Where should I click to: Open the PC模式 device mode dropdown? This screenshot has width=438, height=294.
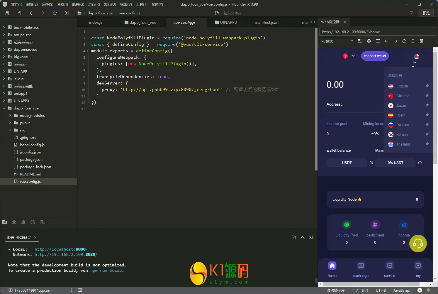337,41
